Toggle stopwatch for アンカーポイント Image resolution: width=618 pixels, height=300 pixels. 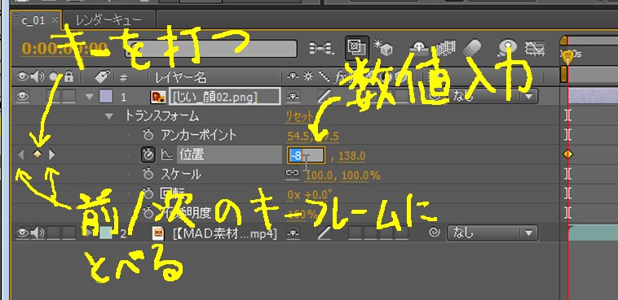[x=148, y=136]
